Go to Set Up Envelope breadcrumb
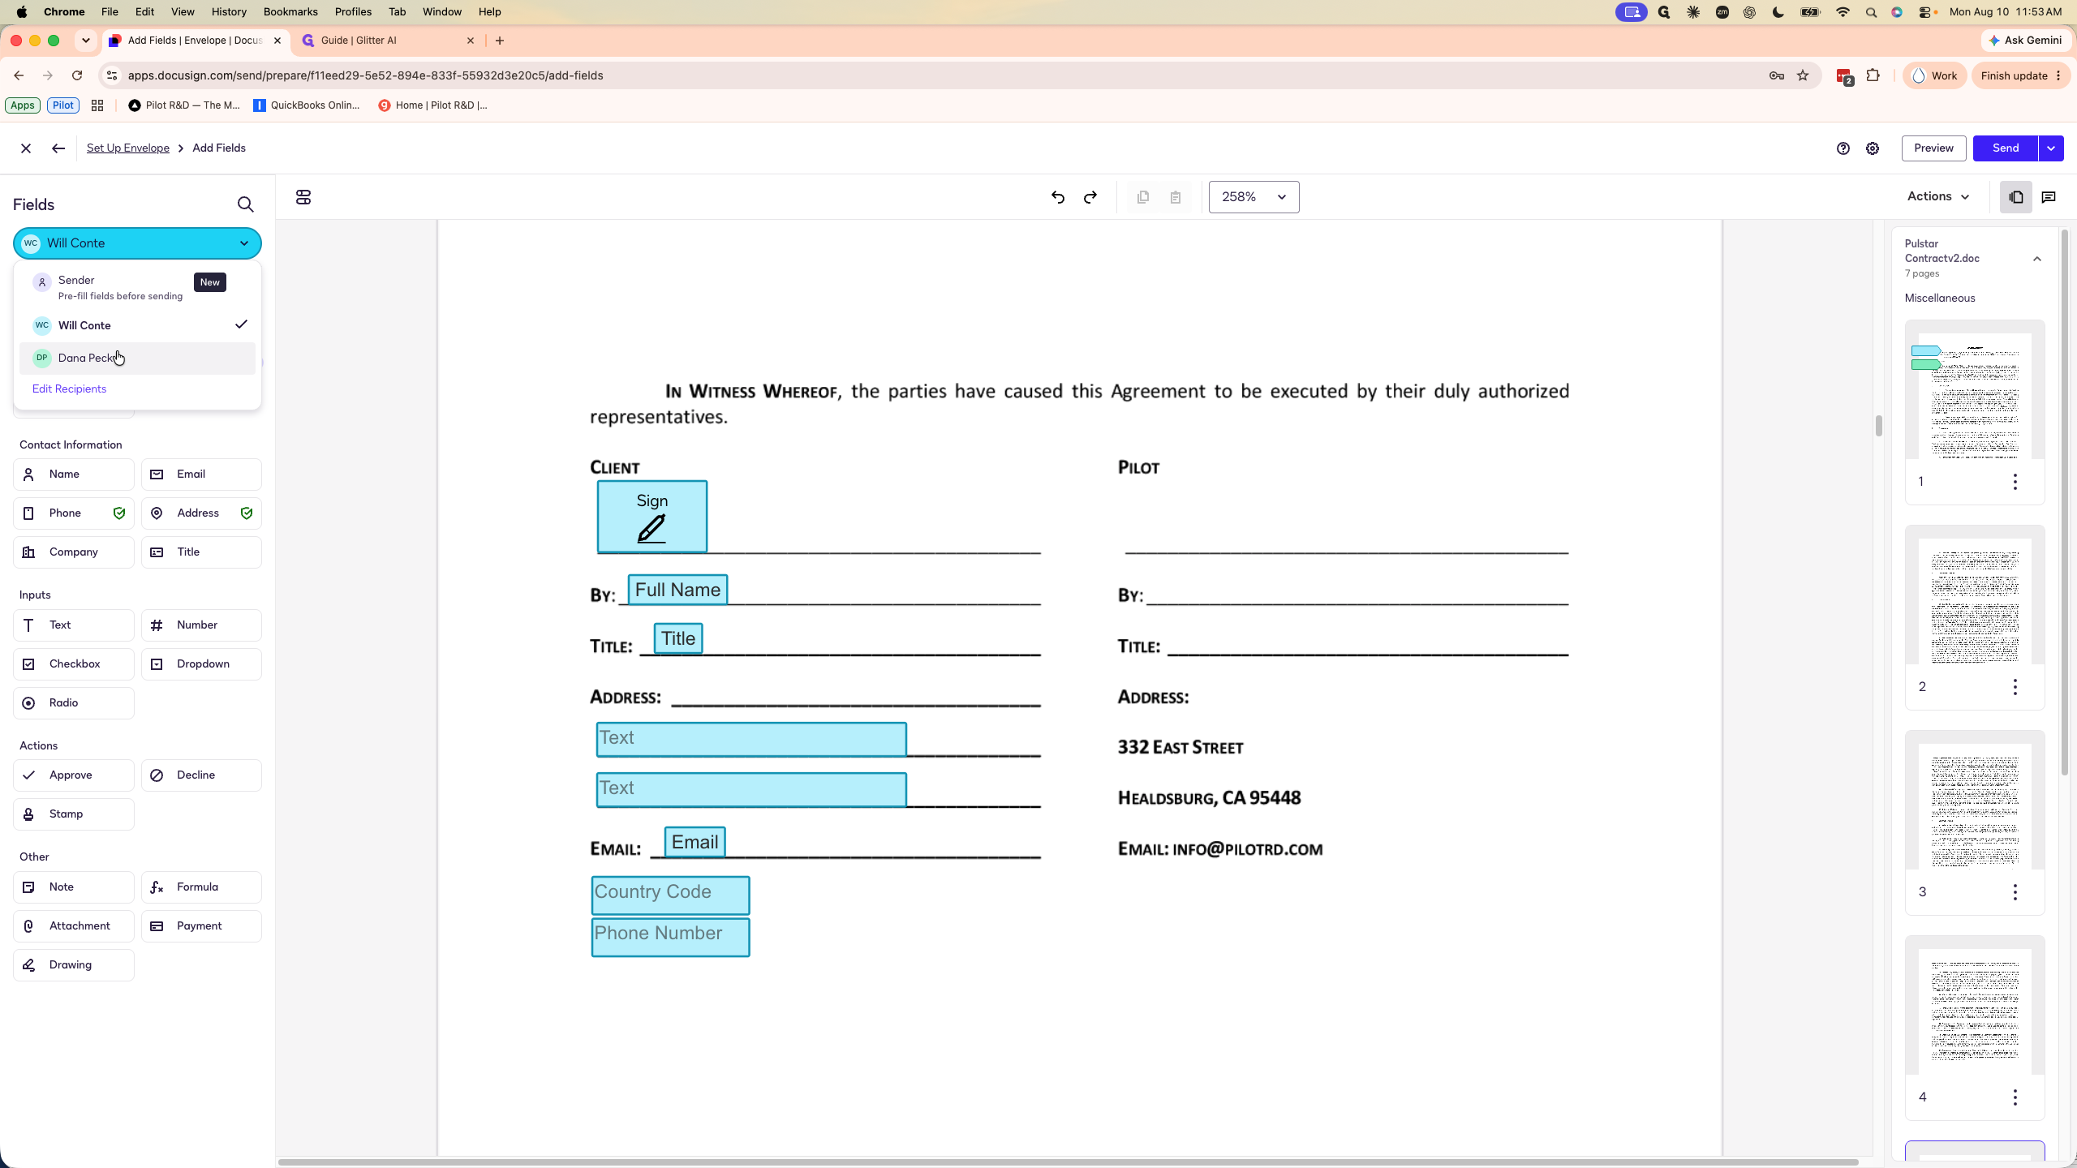Image resolution: width=2077 pixels, height=1168 pixels. click(128, 148)
